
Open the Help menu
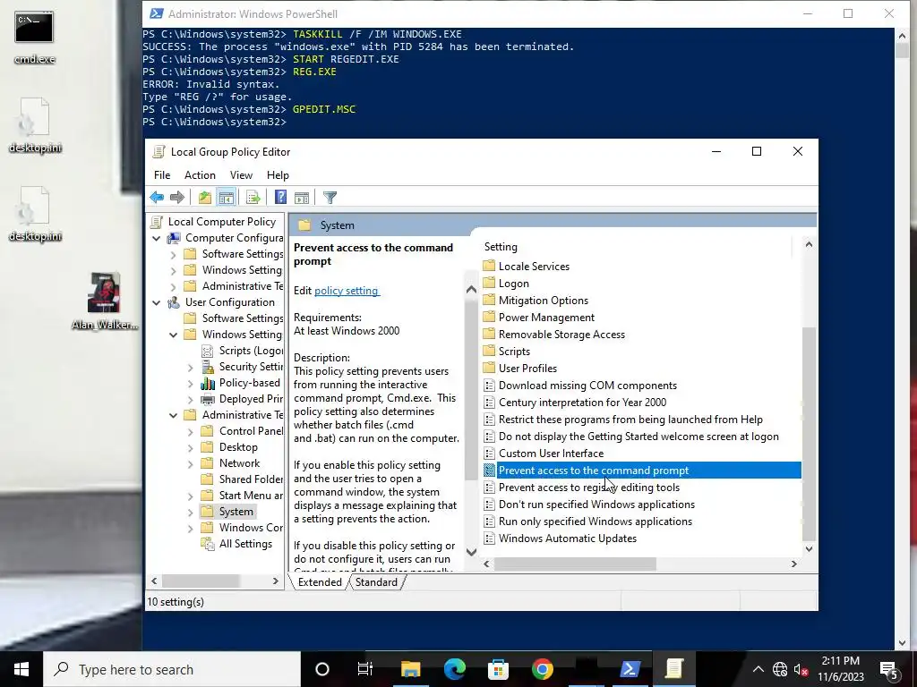click(278, 175)
